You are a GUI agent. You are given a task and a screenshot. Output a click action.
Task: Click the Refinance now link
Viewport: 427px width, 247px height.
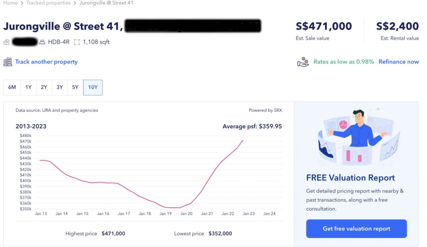point(399,62)
